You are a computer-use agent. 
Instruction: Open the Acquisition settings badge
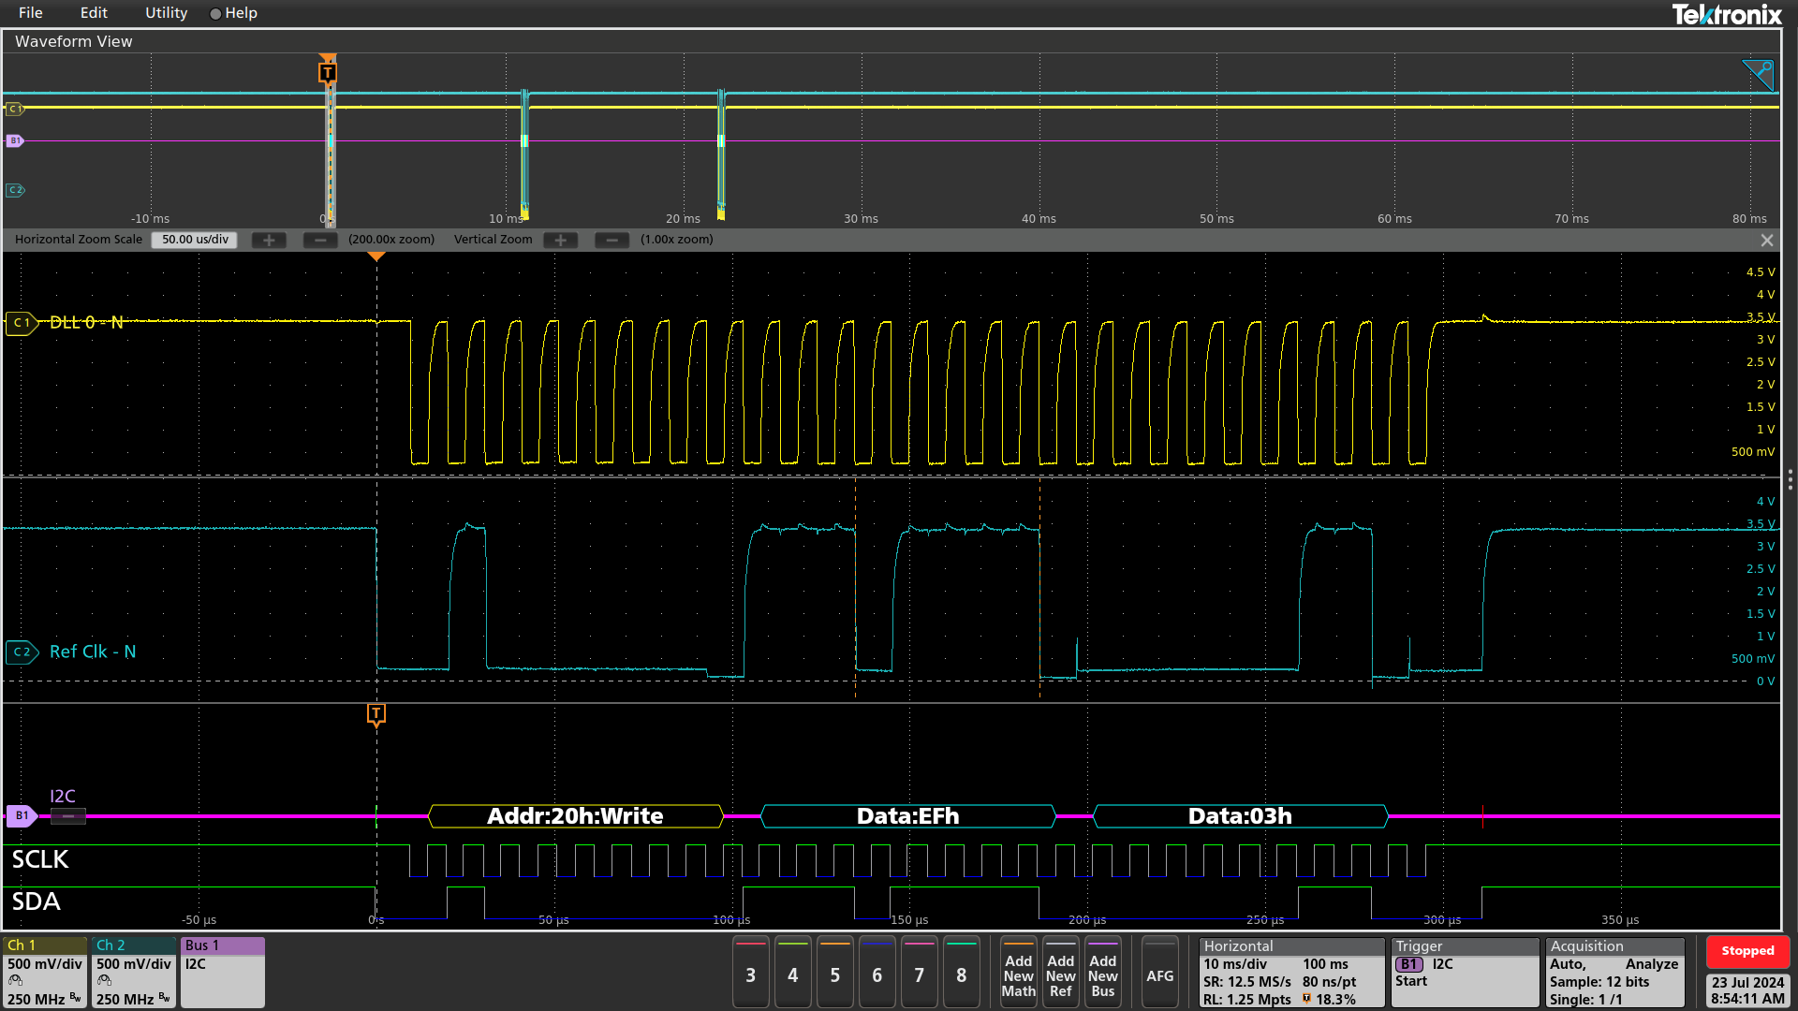[1614, 973]
